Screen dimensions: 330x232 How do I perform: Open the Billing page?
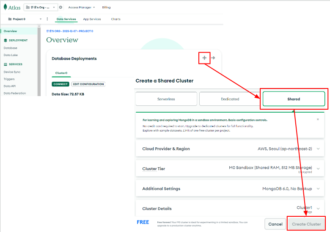click(x=106, y=7)
